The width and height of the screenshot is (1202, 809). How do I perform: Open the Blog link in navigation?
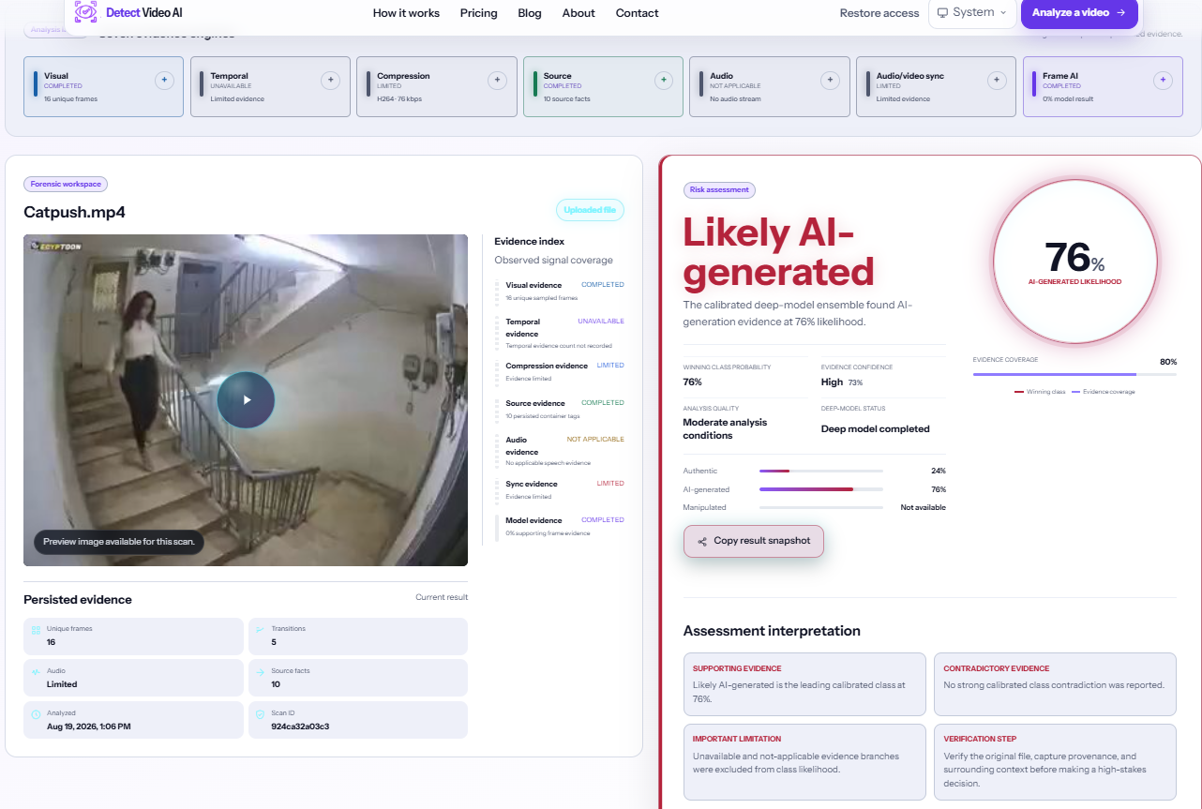(x=530, y=13)
